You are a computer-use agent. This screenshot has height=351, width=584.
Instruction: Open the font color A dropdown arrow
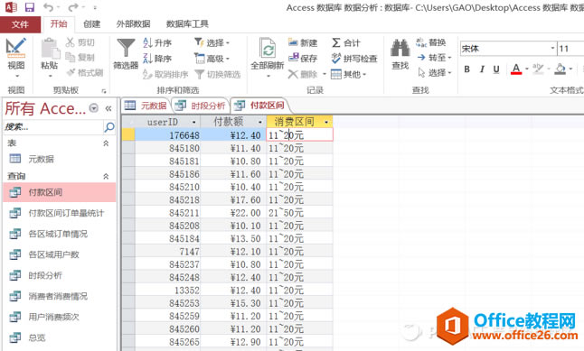(x=527, y=69)
